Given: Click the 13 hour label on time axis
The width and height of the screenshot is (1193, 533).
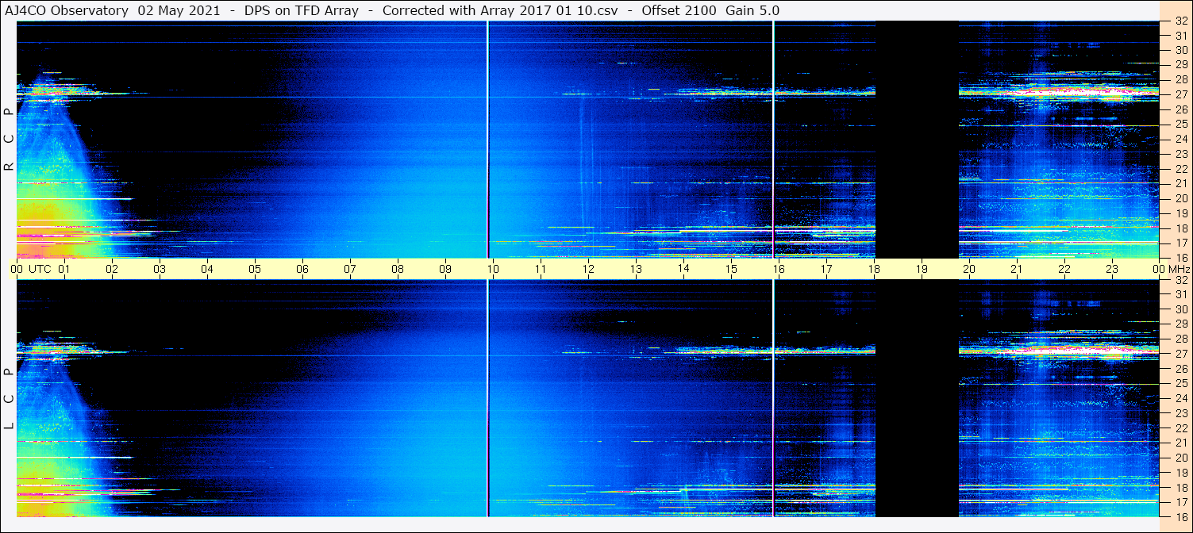Looking at the screenshot, I should pos(636,269).
